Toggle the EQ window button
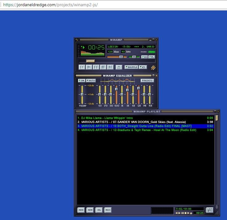The image size is (227, 220). pos(144,57)
